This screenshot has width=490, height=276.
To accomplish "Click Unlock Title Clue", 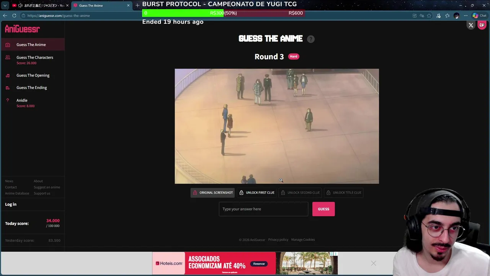I will [x=343, y=192].
